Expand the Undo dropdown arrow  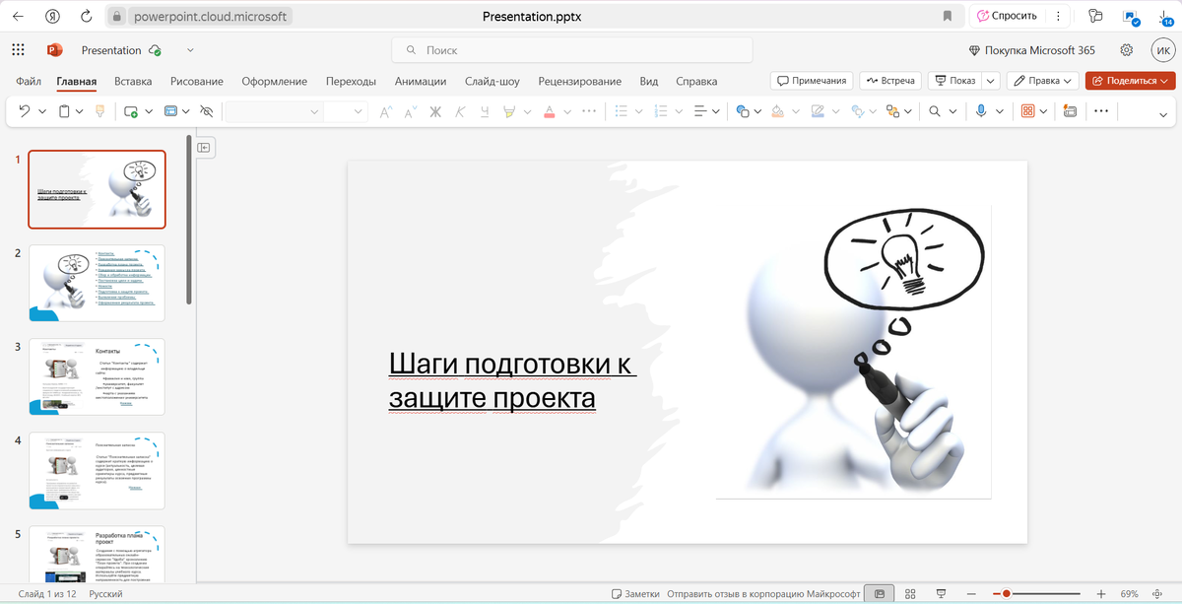point(42,111)
